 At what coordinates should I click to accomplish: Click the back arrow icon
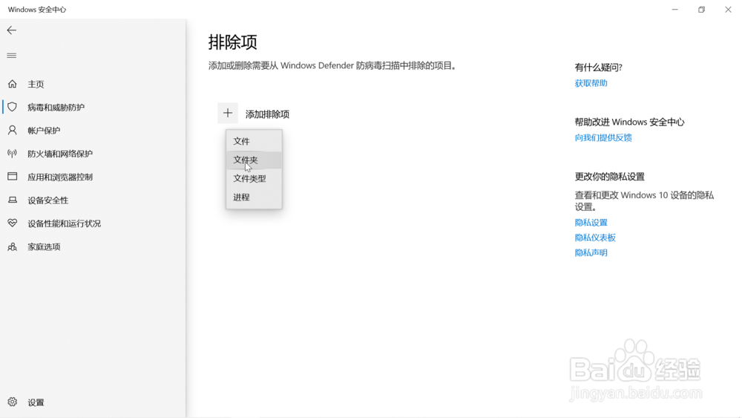coord(12,30)
